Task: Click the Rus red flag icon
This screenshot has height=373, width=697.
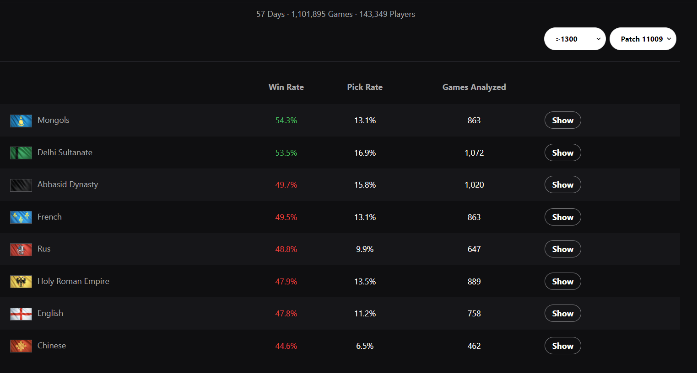Action: tap(21, 250)
